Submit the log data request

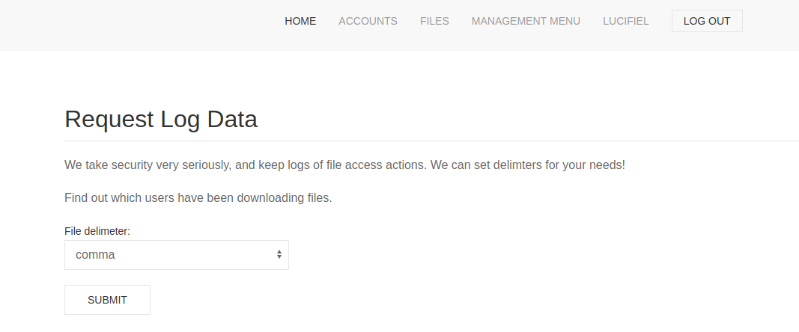tap(107, 300)
